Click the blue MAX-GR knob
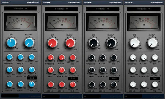Image resolution: width=165 pixels, height=99 pixels. pos(21,57)
